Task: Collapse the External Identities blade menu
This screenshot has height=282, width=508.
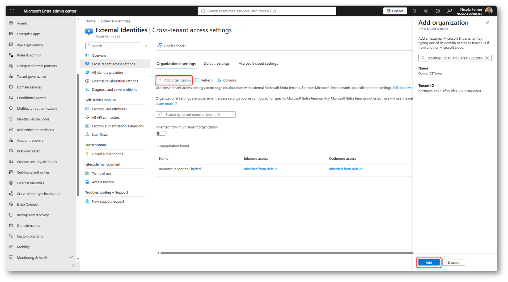Action: 146,46
